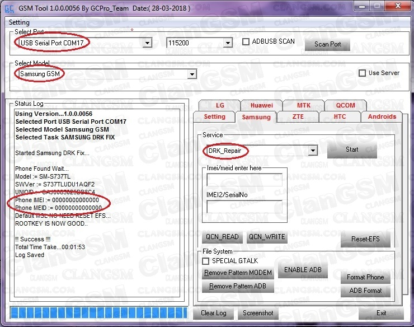
Task: Click log line 'Selected Task SAMSUNG DRK FIX'
Action: click(x=65, y=137)
